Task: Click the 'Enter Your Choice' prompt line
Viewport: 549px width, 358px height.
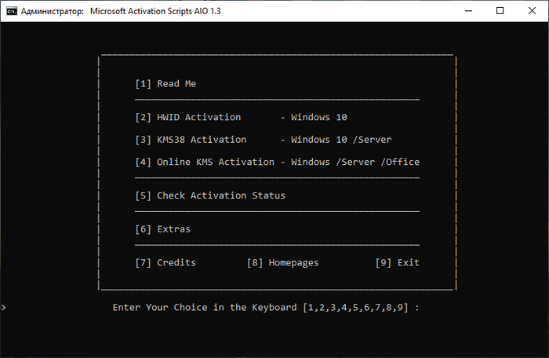Action: [266, 307]
